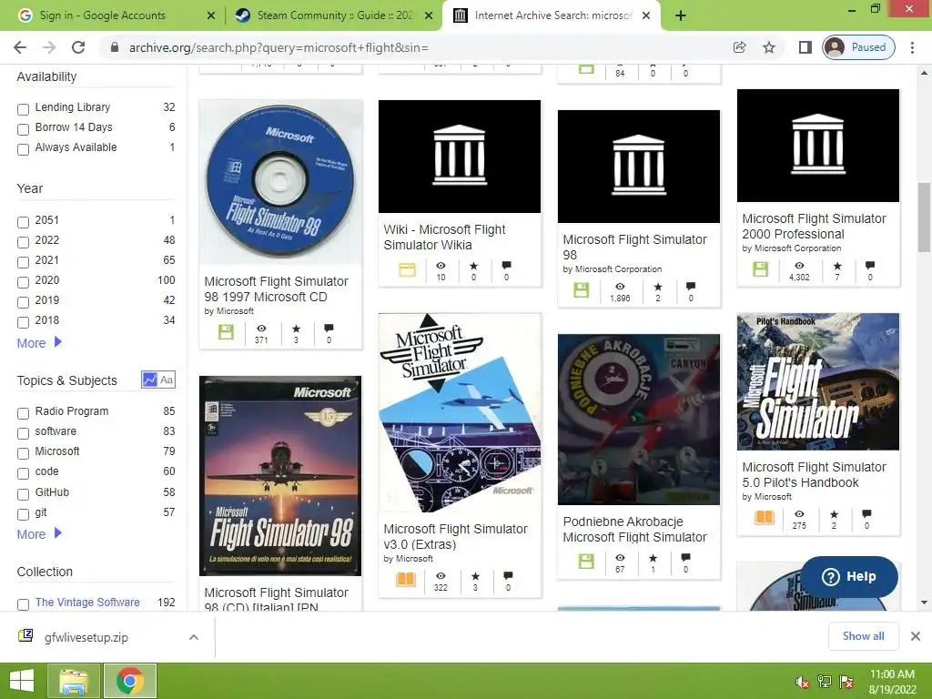Viewport: 932px width, 699px height.
Task: Open Flight Simulator 5.0 Pilot's Handbook title
Action: point(814,475)
